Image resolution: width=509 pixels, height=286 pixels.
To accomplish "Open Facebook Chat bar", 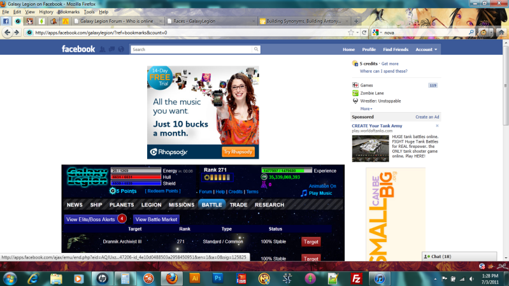I will point(459,257).
